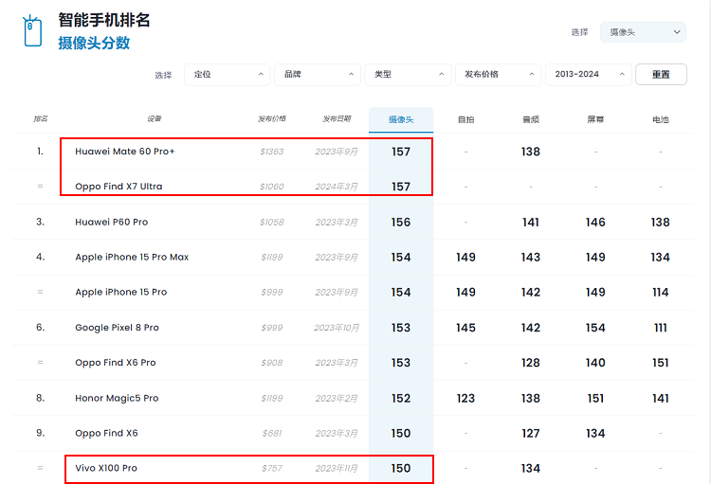
Task: Click audio score 138 for Huawei Mate 60 Pro+
Action: pos(531,152)
